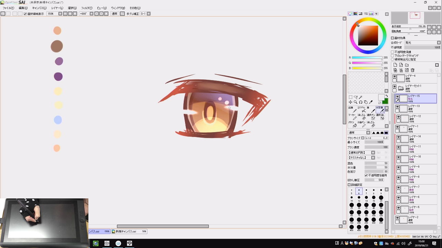Open the 編集(E) menu
Image resolution: width=442 pixels, height=248 pixels.
[x=23, y=8]
